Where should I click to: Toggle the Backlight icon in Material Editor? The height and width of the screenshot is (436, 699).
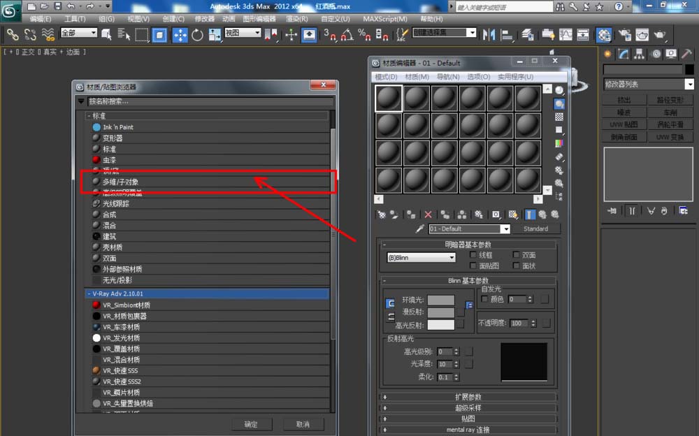(x=559, y=104)
